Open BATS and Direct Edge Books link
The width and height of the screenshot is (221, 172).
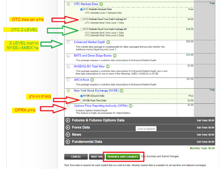click(x=93, y=55)
